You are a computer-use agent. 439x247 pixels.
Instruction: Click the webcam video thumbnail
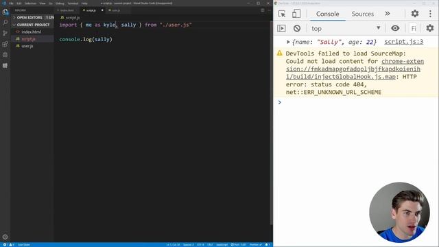(x=399, y=212)
